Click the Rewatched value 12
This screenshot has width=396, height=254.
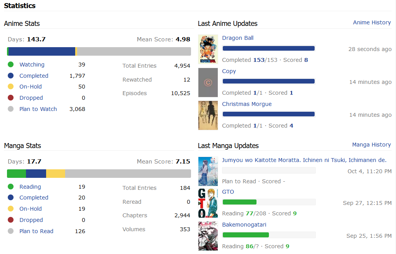pyautogui.click(x=187, y=80)
